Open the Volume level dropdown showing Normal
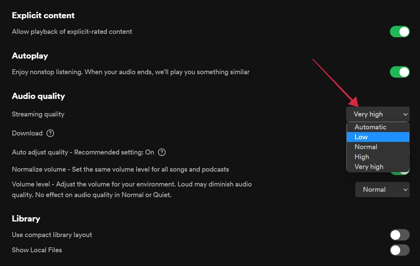Screen dimensions: 420x266 [x=382, y=189]
